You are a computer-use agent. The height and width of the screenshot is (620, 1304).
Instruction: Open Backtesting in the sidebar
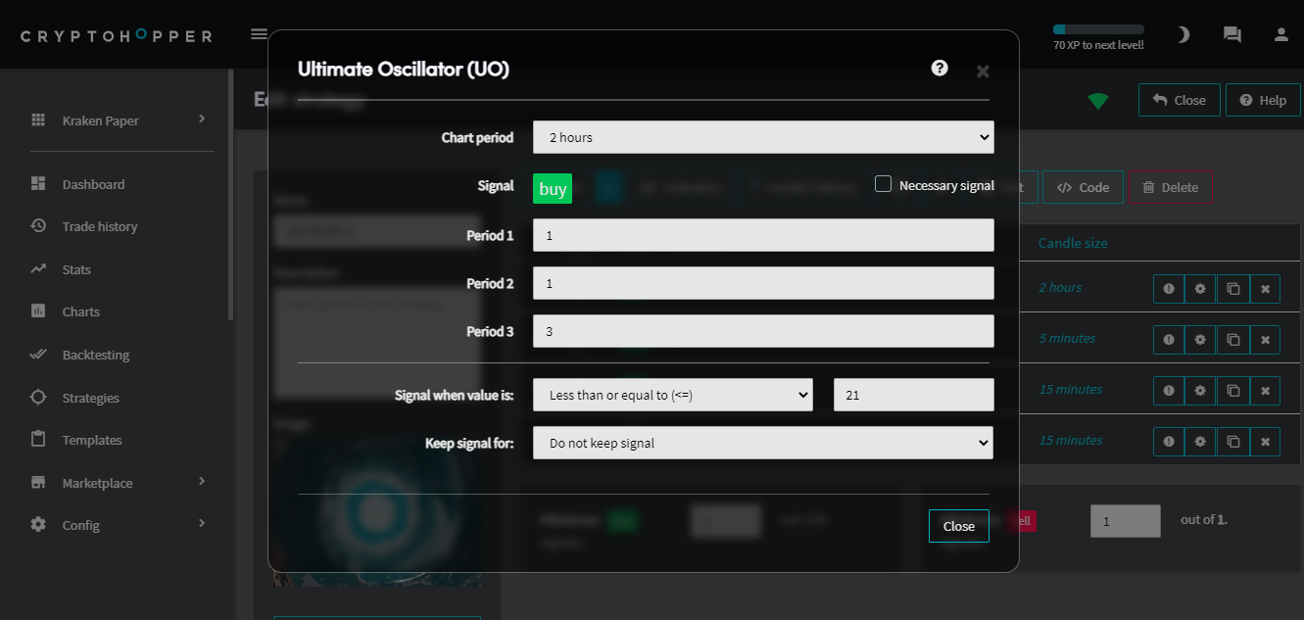tap(96, 355)
